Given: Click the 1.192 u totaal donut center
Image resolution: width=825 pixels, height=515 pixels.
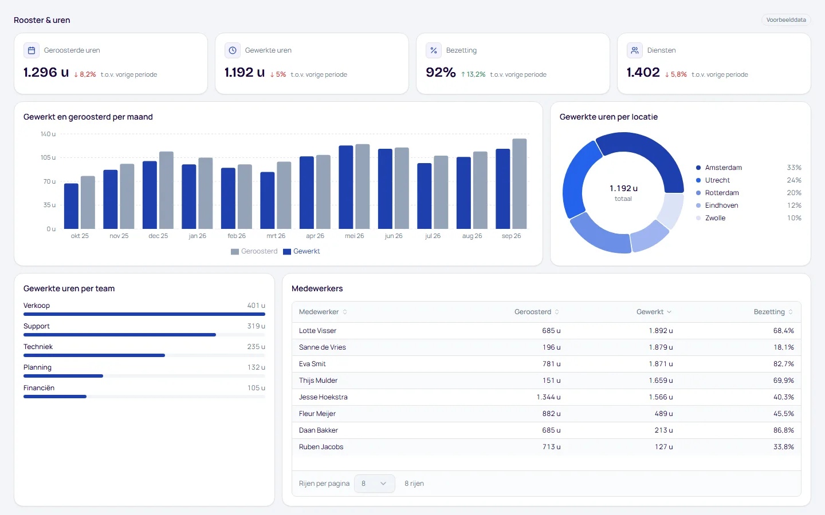Looking at the screenshot, I should [x=623, y=193].
